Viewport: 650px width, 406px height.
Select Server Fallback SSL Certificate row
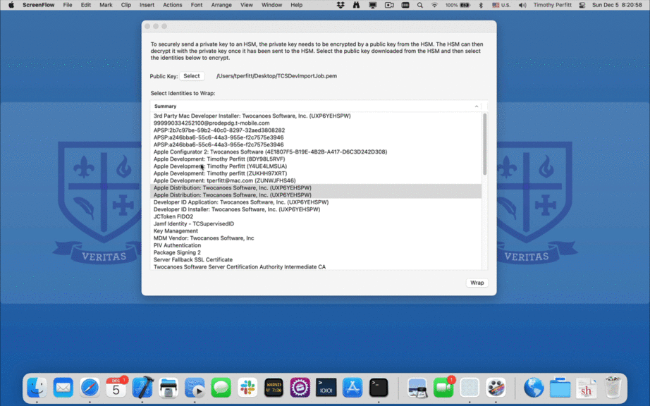pyautogui.click(x=317, y=260)
